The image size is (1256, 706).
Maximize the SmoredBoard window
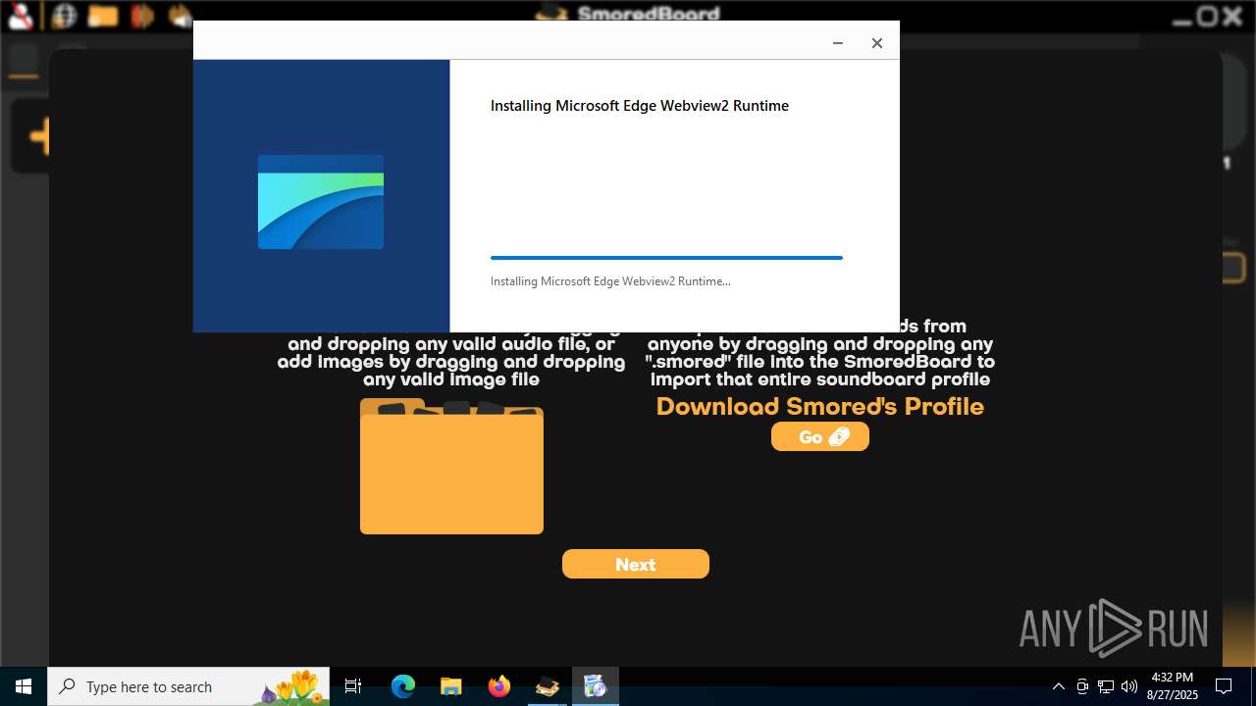coord(1208,16)
